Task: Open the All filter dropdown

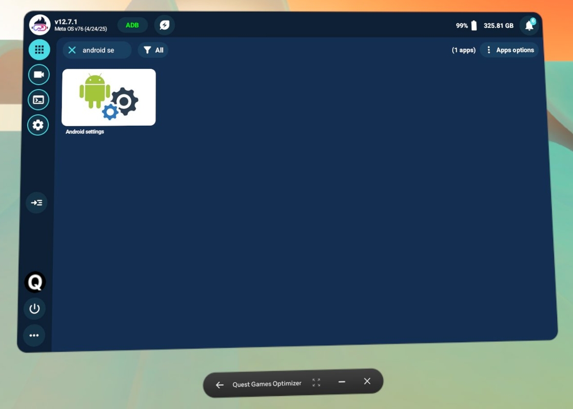Action: click(153, 50)
